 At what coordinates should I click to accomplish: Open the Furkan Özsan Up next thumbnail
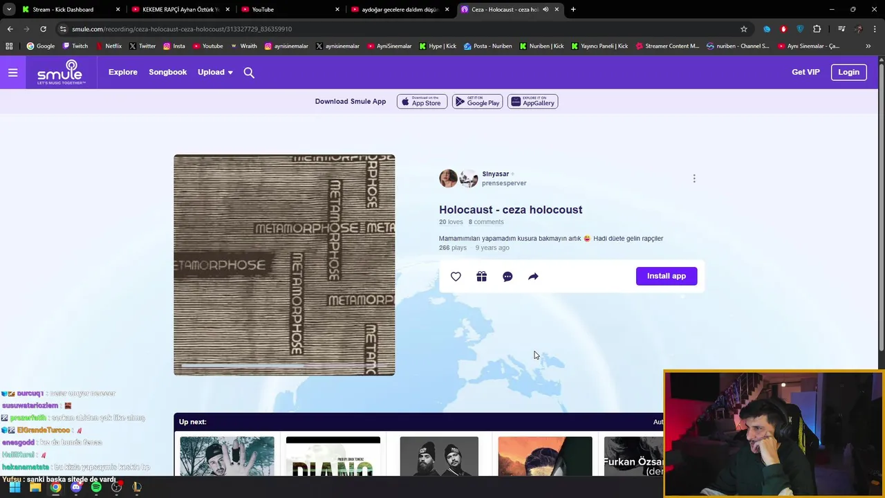pos(633,456)
